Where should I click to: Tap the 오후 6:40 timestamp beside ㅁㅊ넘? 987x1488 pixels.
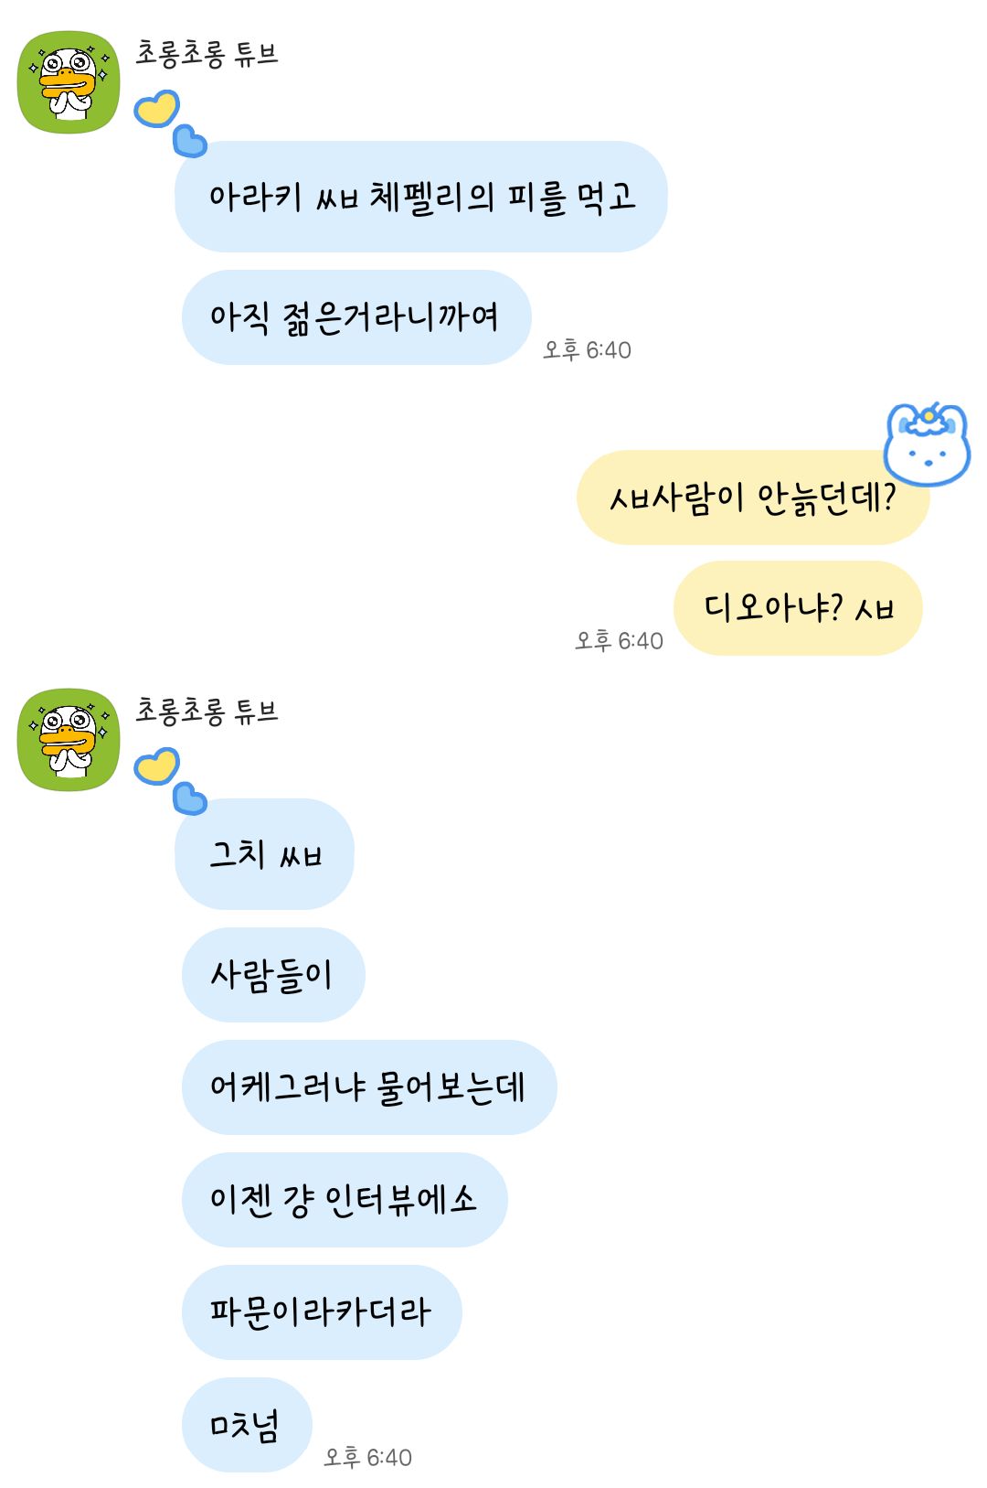click(x=367, y=1457)
